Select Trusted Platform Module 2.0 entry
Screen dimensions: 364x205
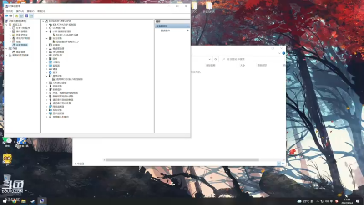click(67, 41)
